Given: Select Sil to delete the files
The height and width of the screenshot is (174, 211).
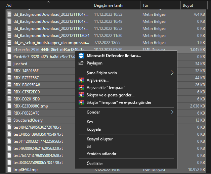Looking at the screenshot, I should point(89,146).
